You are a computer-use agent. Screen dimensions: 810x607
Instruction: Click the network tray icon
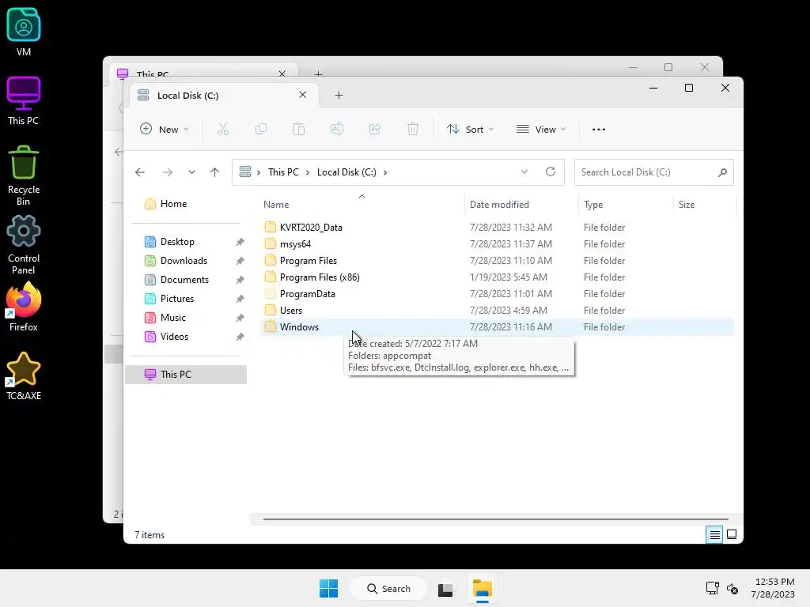coord(713,588)
